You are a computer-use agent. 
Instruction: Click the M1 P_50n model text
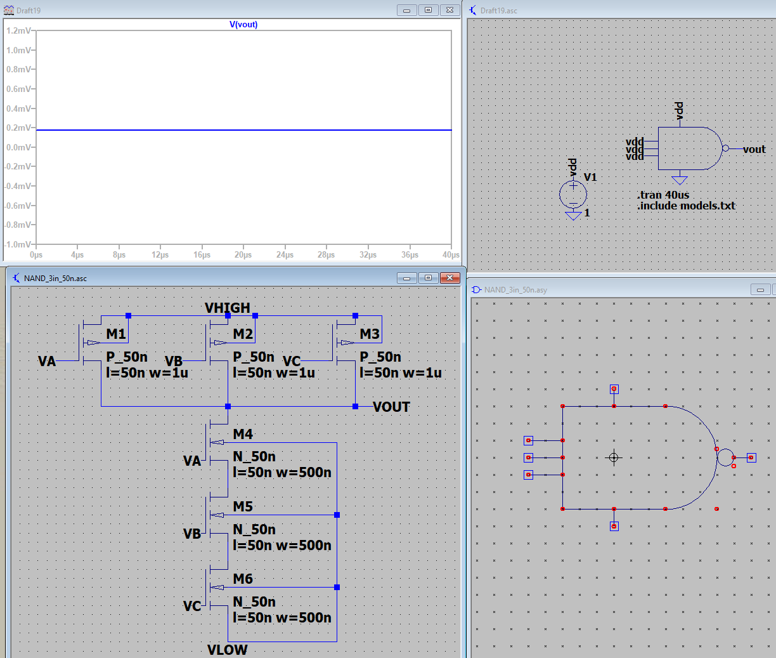[x=127, y=357]
